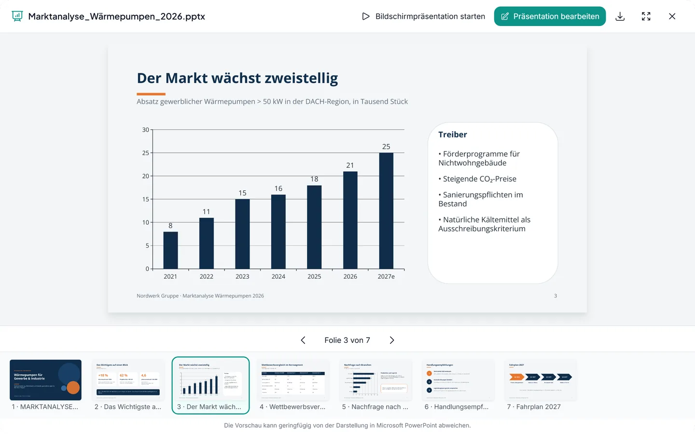Image resolution: width=695 pixels, height=434 pixels.
Task: Click the 2021 bar in the chart
Action: pos(170,250)
